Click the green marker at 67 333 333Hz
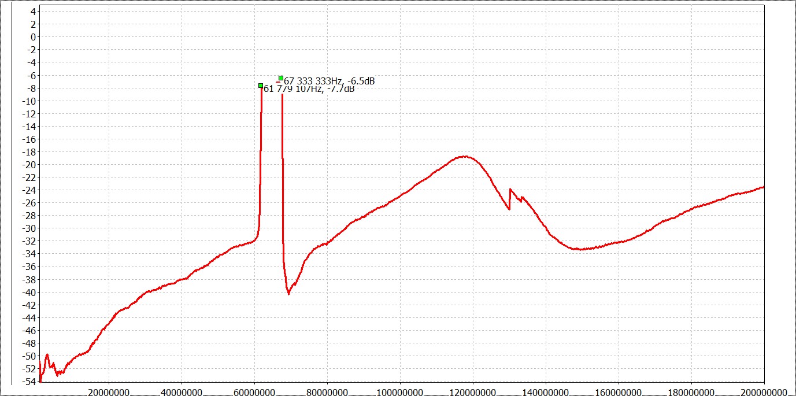The height and width of the screenshot is (396, 796). point(281,78)
